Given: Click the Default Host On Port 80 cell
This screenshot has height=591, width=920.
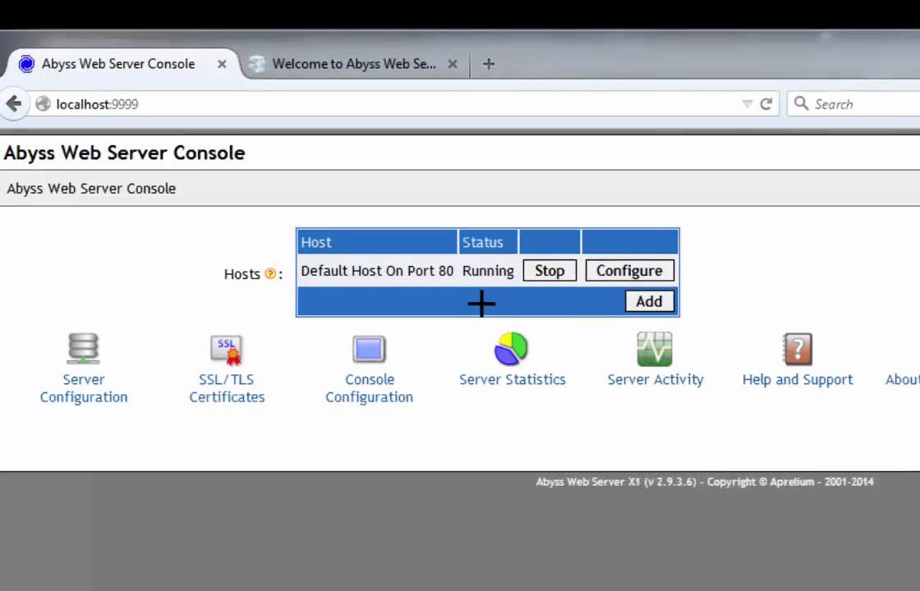Looking at the screenshot, I should [377, 271].
